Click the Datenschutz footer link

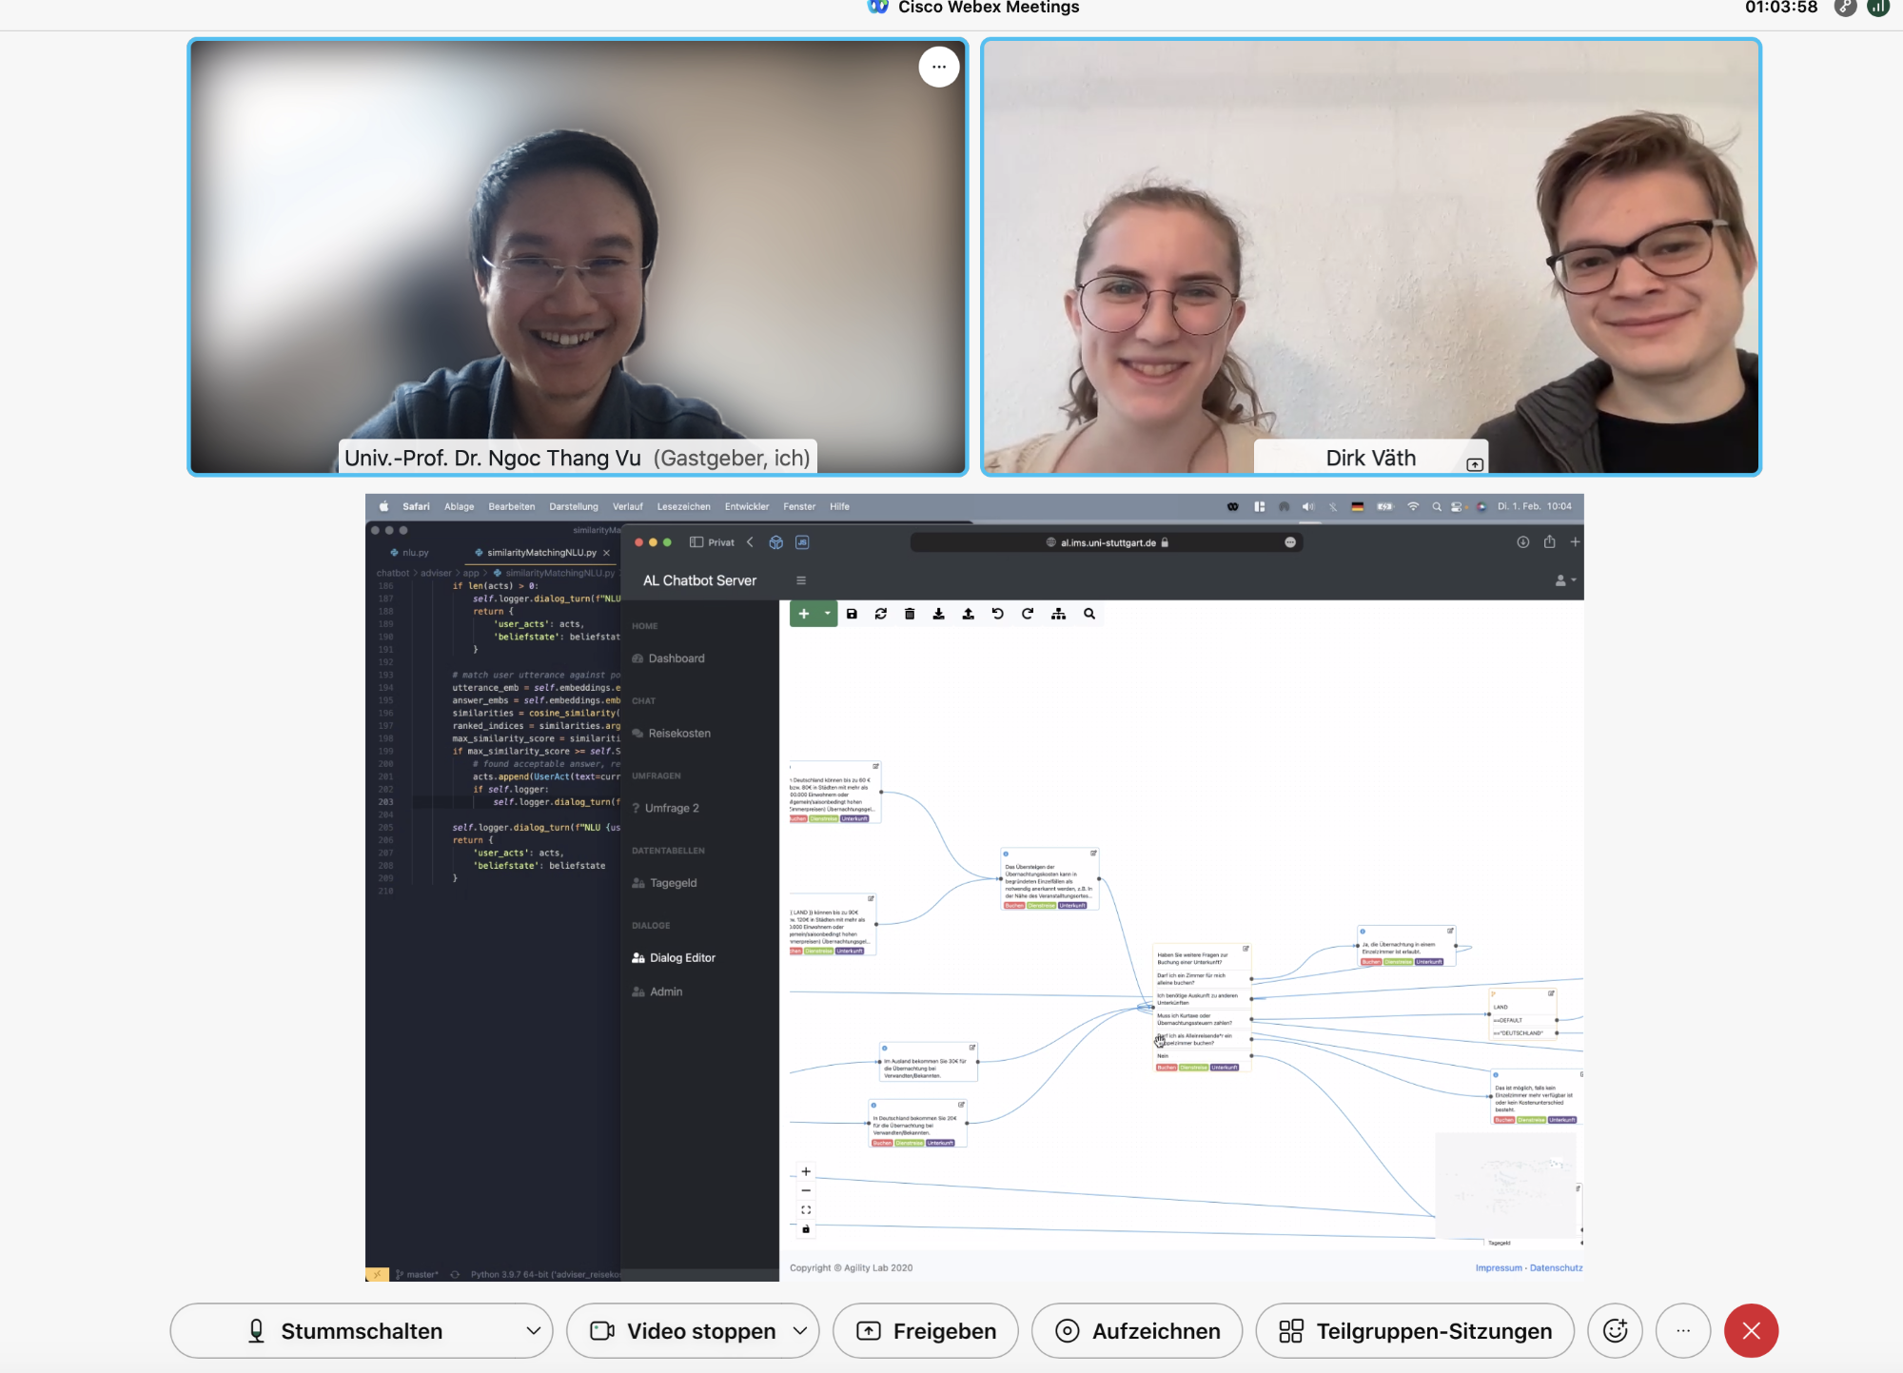coord(1557,1268)
